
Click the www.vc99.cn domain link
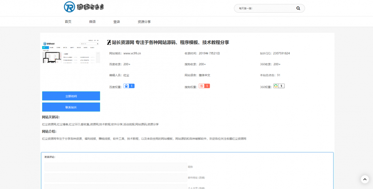click(132, 53)
